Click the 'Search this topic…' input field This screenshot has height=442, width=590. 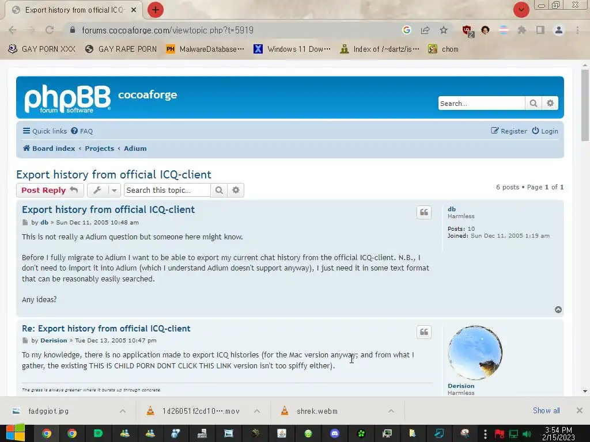[x=167, y=190]
